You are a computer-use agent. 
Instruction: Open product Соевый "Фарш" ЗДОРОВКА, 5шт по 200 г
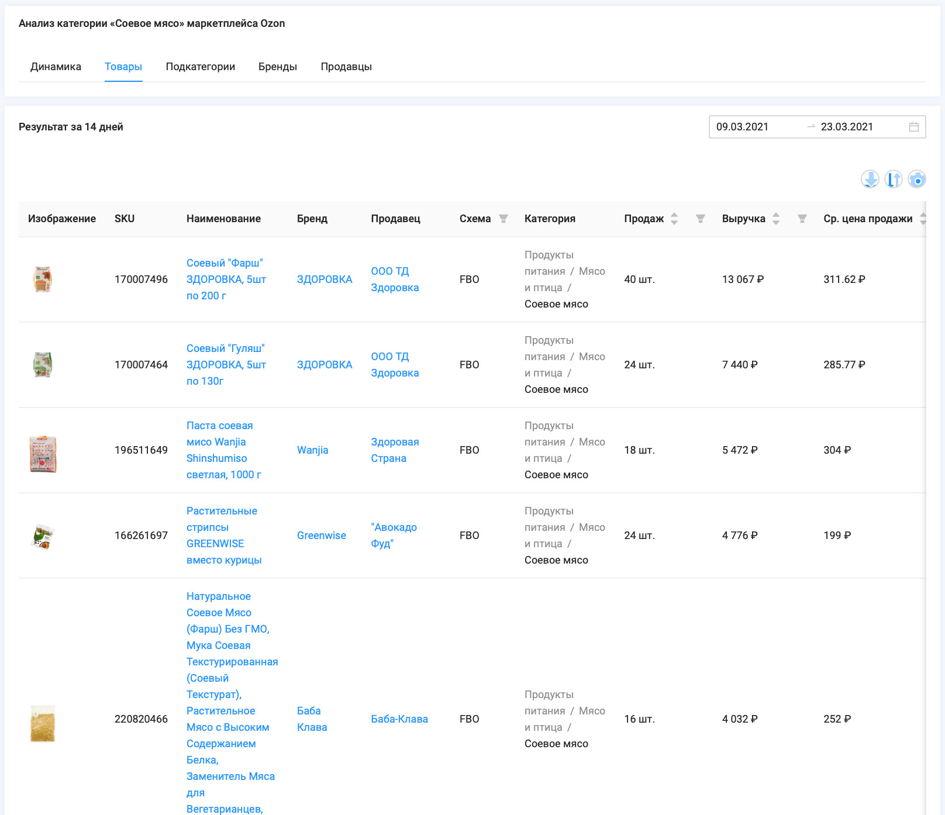point(226,279)
